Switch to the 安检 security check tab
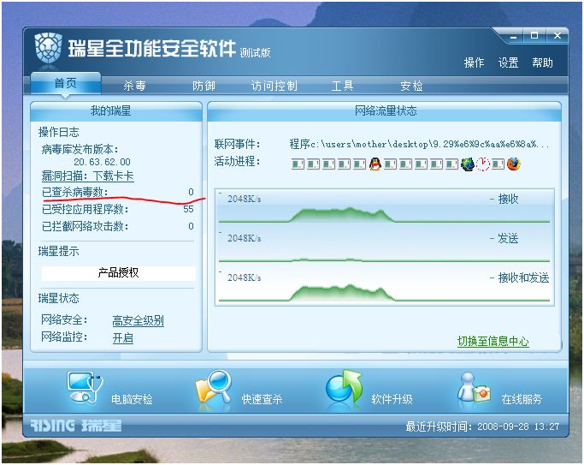Image resolution: width=584 pixels, height=465 pixels. point(411,86)
